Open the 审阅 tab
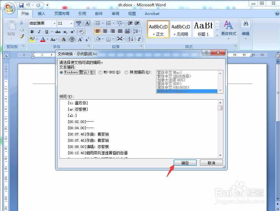 point(115,13)
